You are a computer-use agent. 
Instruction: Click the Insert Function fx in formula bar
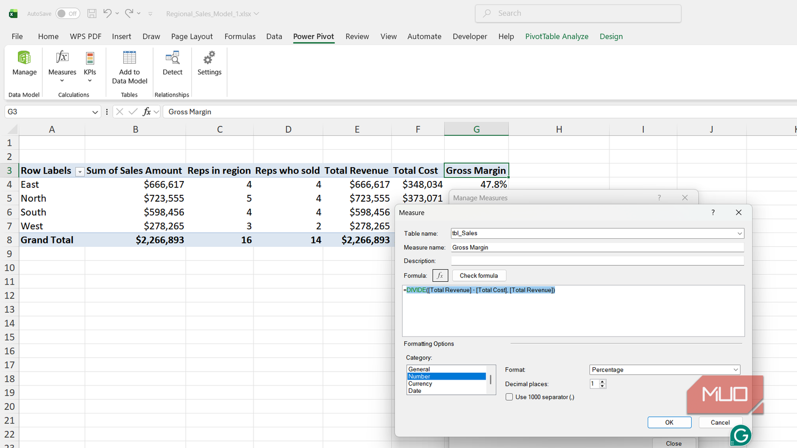click(147, 111)
